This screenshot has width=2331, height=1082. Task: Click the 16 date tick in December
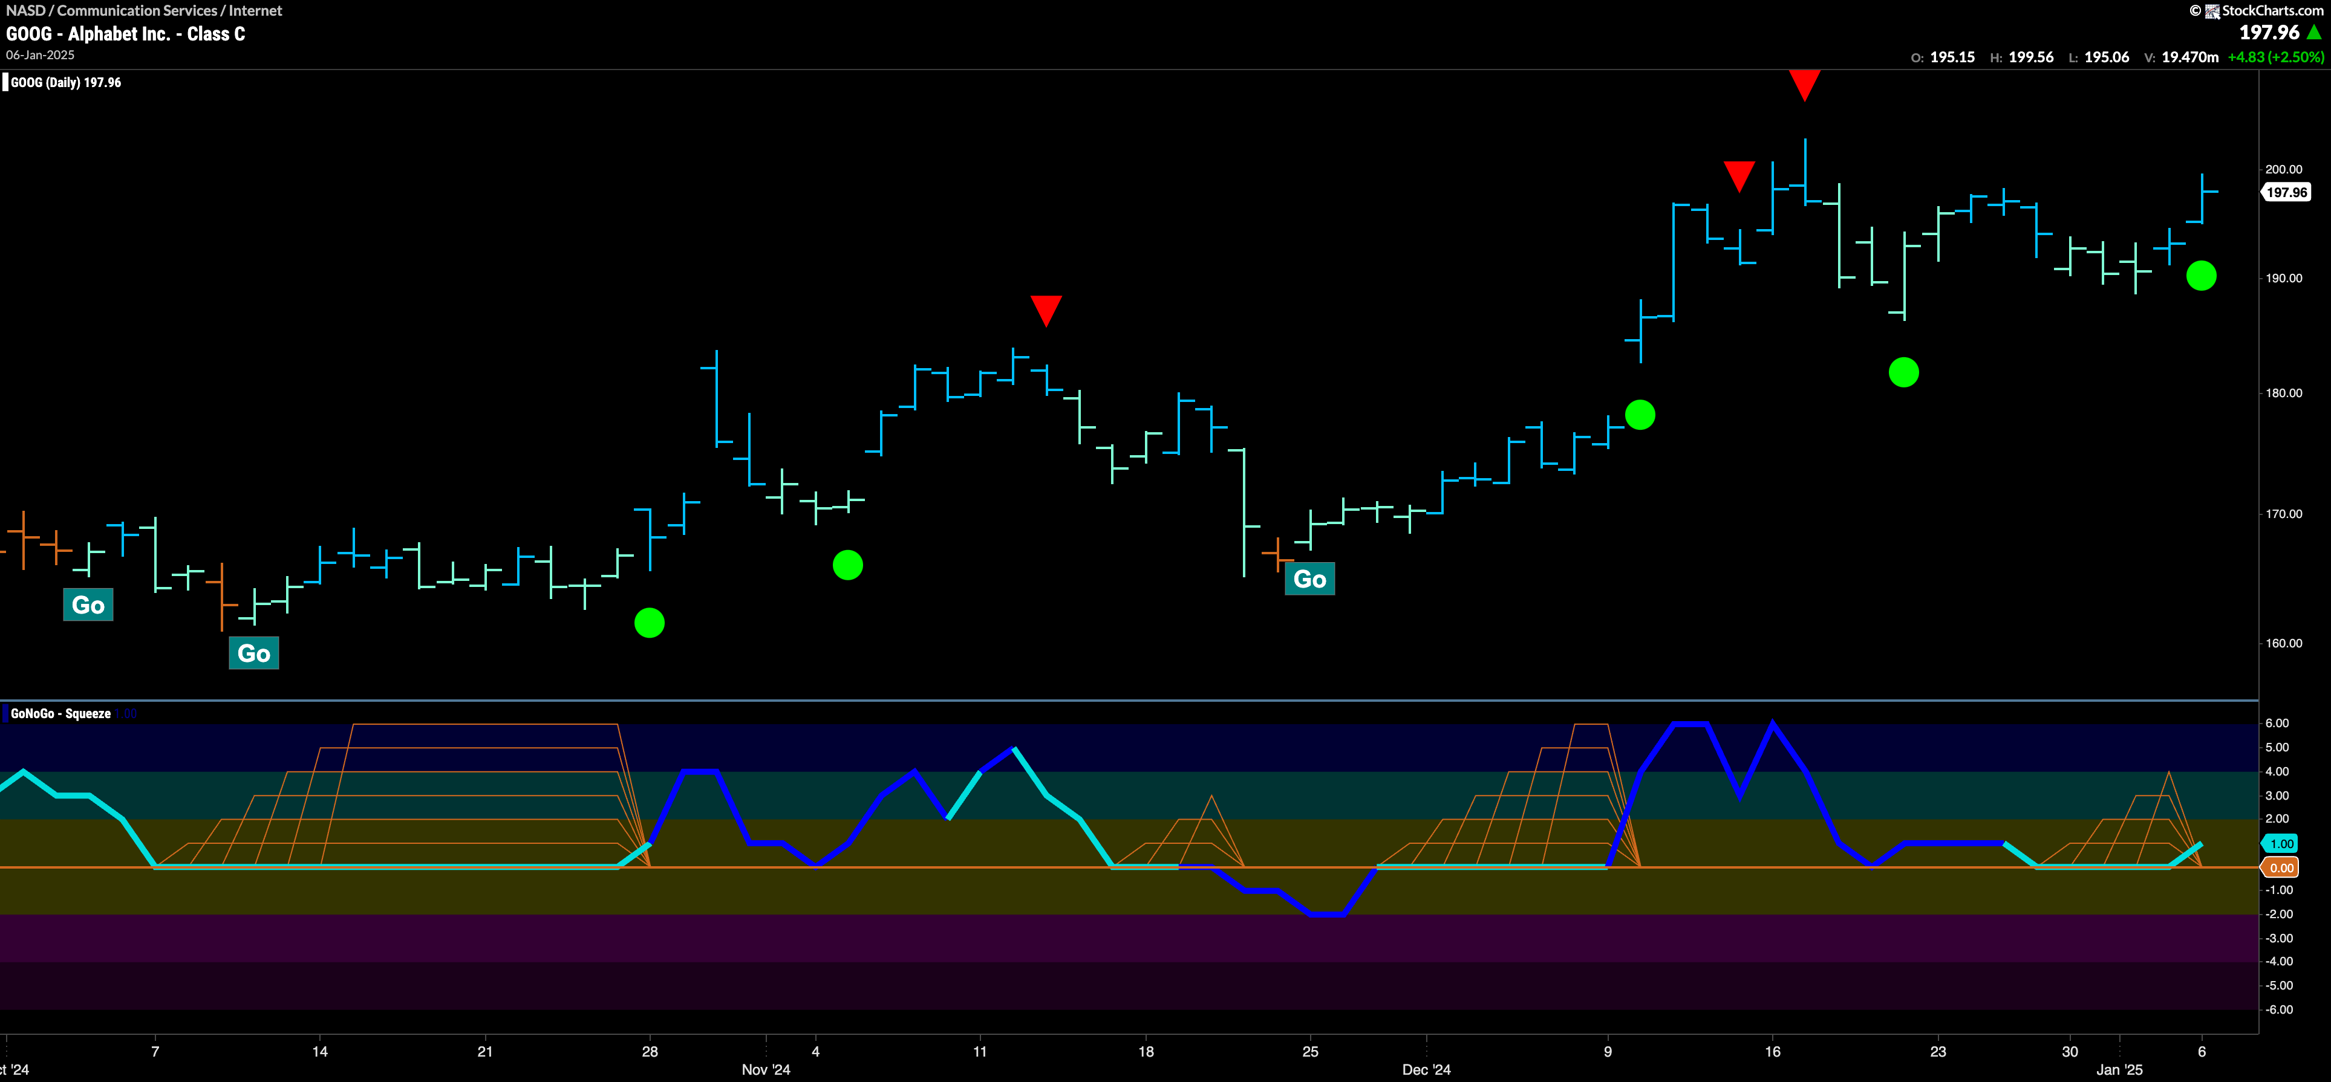[x=1773, y=1051]
